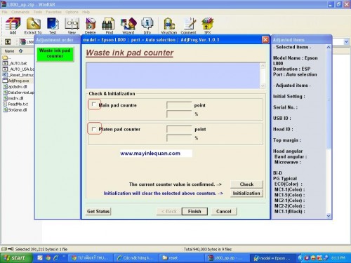Switch to model = Epson taskbar button
The height and width of the screenshot is (263, 351).
(x=273, y=258)
